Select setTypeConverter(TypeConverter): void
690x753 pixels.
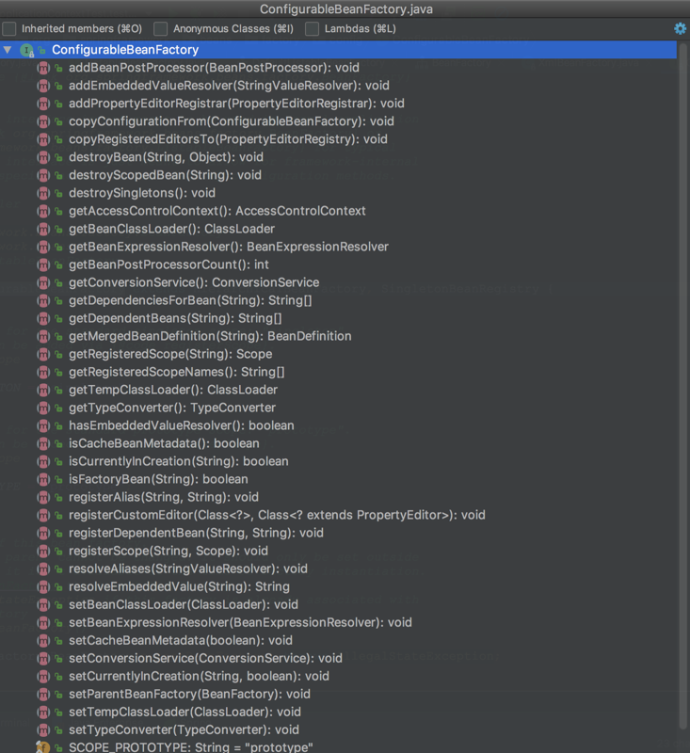(184, 730)
